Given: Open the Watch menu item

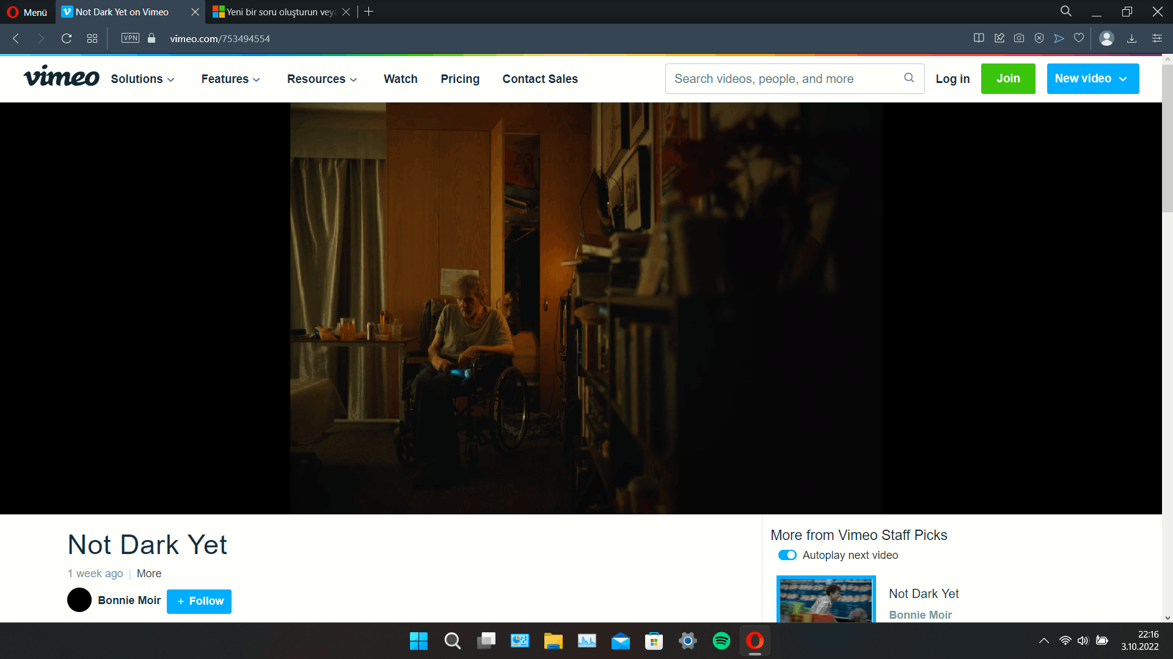Looking at the screenshot, I should click(x=400, y=79).
